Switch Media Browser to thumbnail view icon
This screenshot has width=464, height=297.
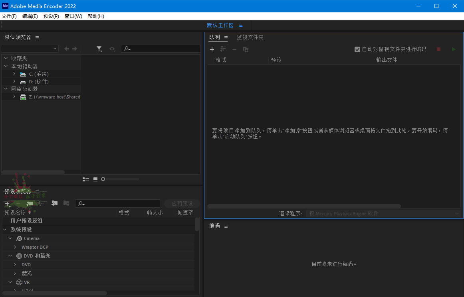95,179
